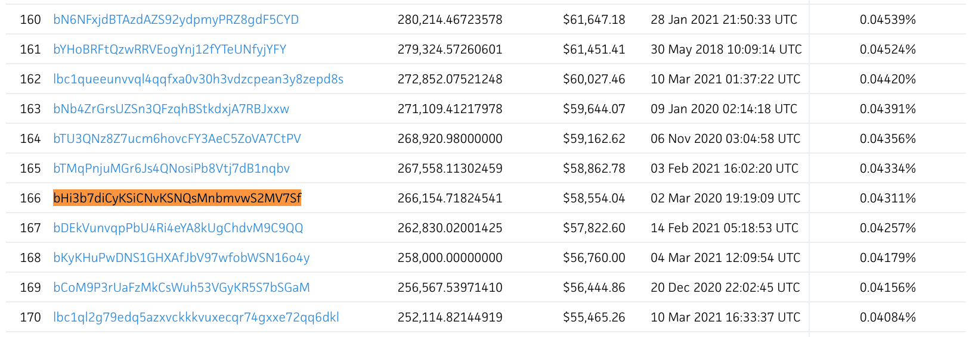Click highlighted address bHi3b7diCyKSiCNvKSNQsMnbmvwS2MV7Sf
Image resolution: width=978 pixels, height=337 pixels.
177,198
